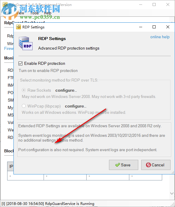Open configure link for WinPcap
Viewport: 175px width, 207px height.
click(76, 106)
